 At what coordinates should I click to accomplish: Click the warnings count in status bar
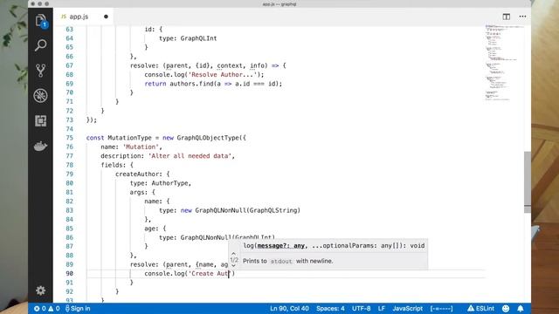pyautogui.click(x=54, y=308)
